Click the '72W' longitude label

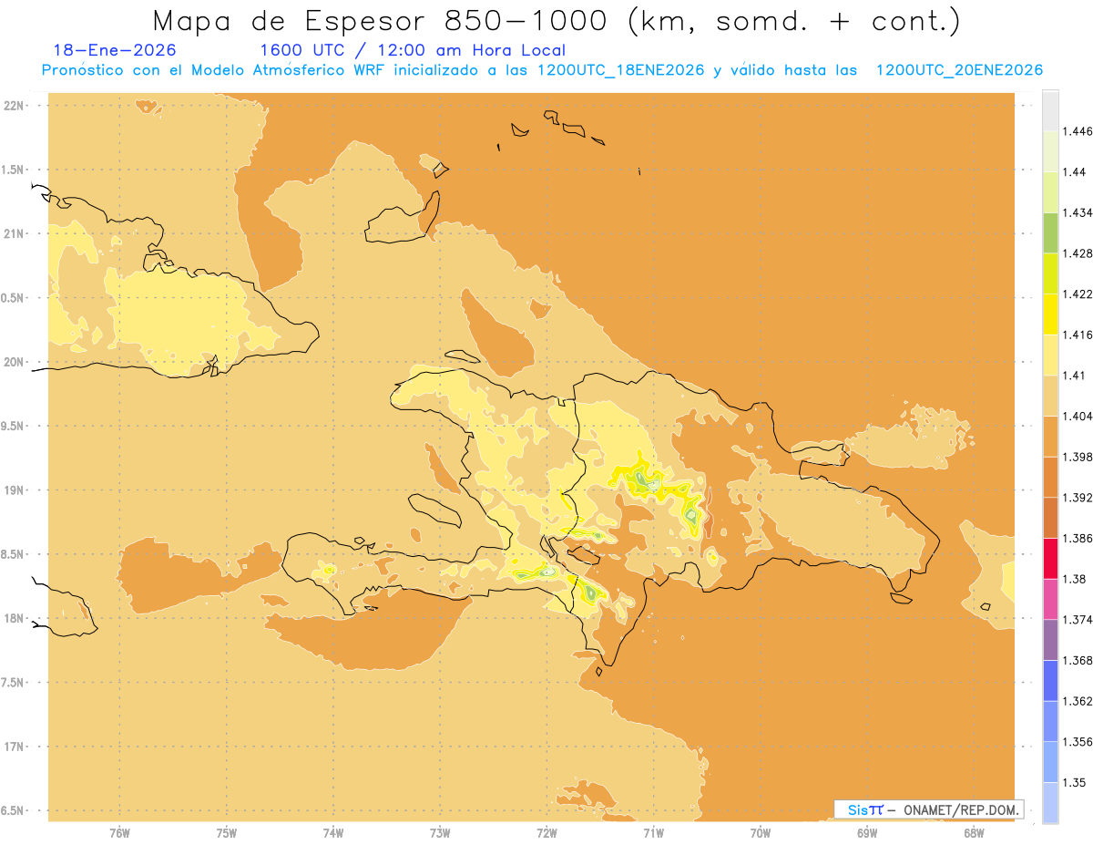tap(546, 832)
